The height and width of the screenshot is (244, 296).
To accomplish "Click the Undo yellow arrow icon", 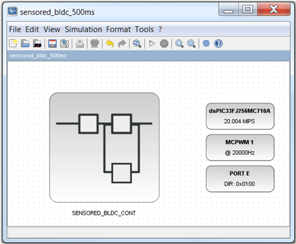I will (110, 43).
